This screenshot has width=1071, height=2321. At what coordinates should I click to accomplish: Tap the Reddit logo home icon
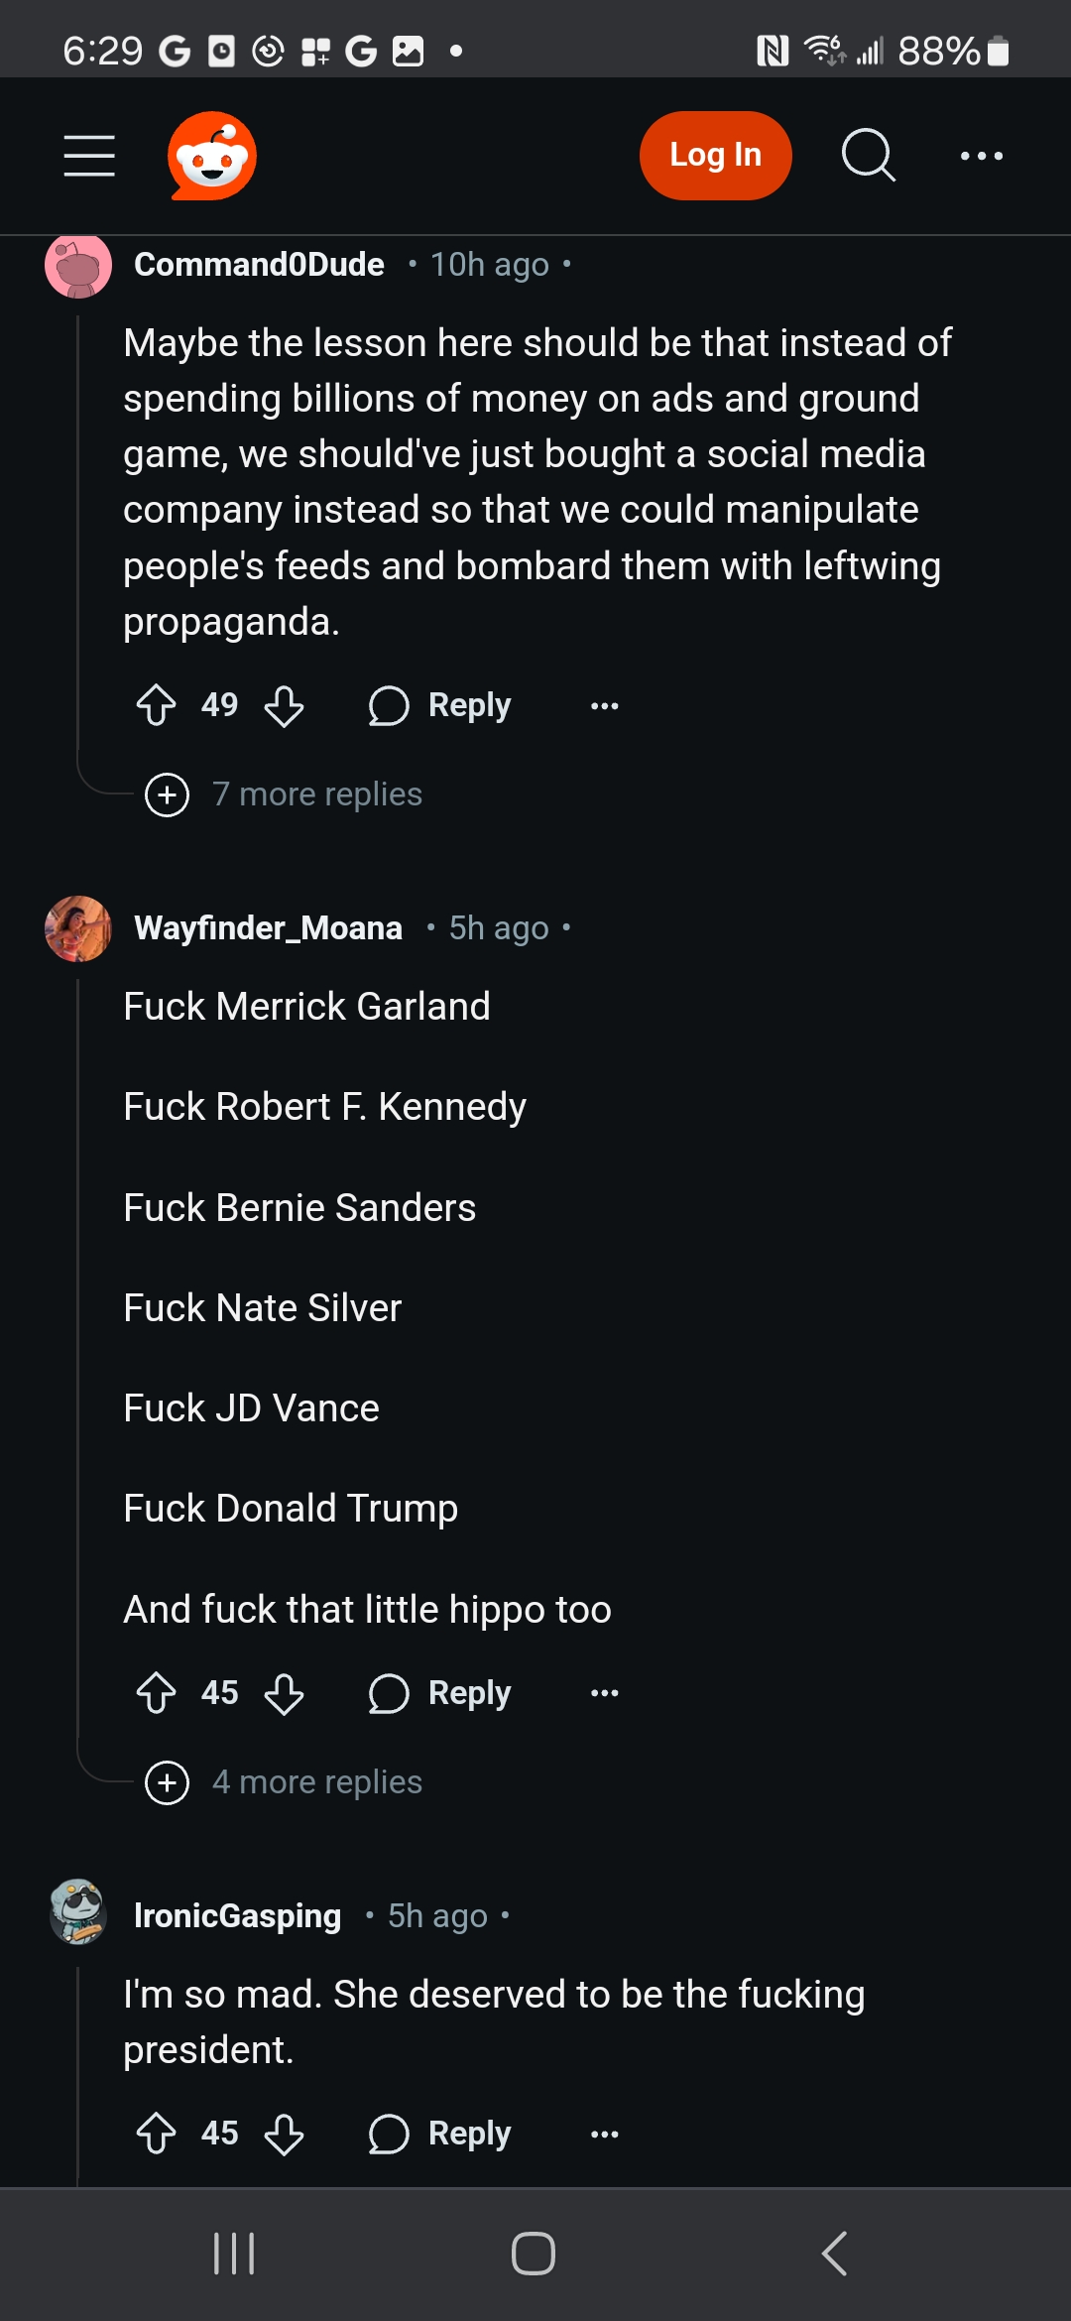[212, 156]
